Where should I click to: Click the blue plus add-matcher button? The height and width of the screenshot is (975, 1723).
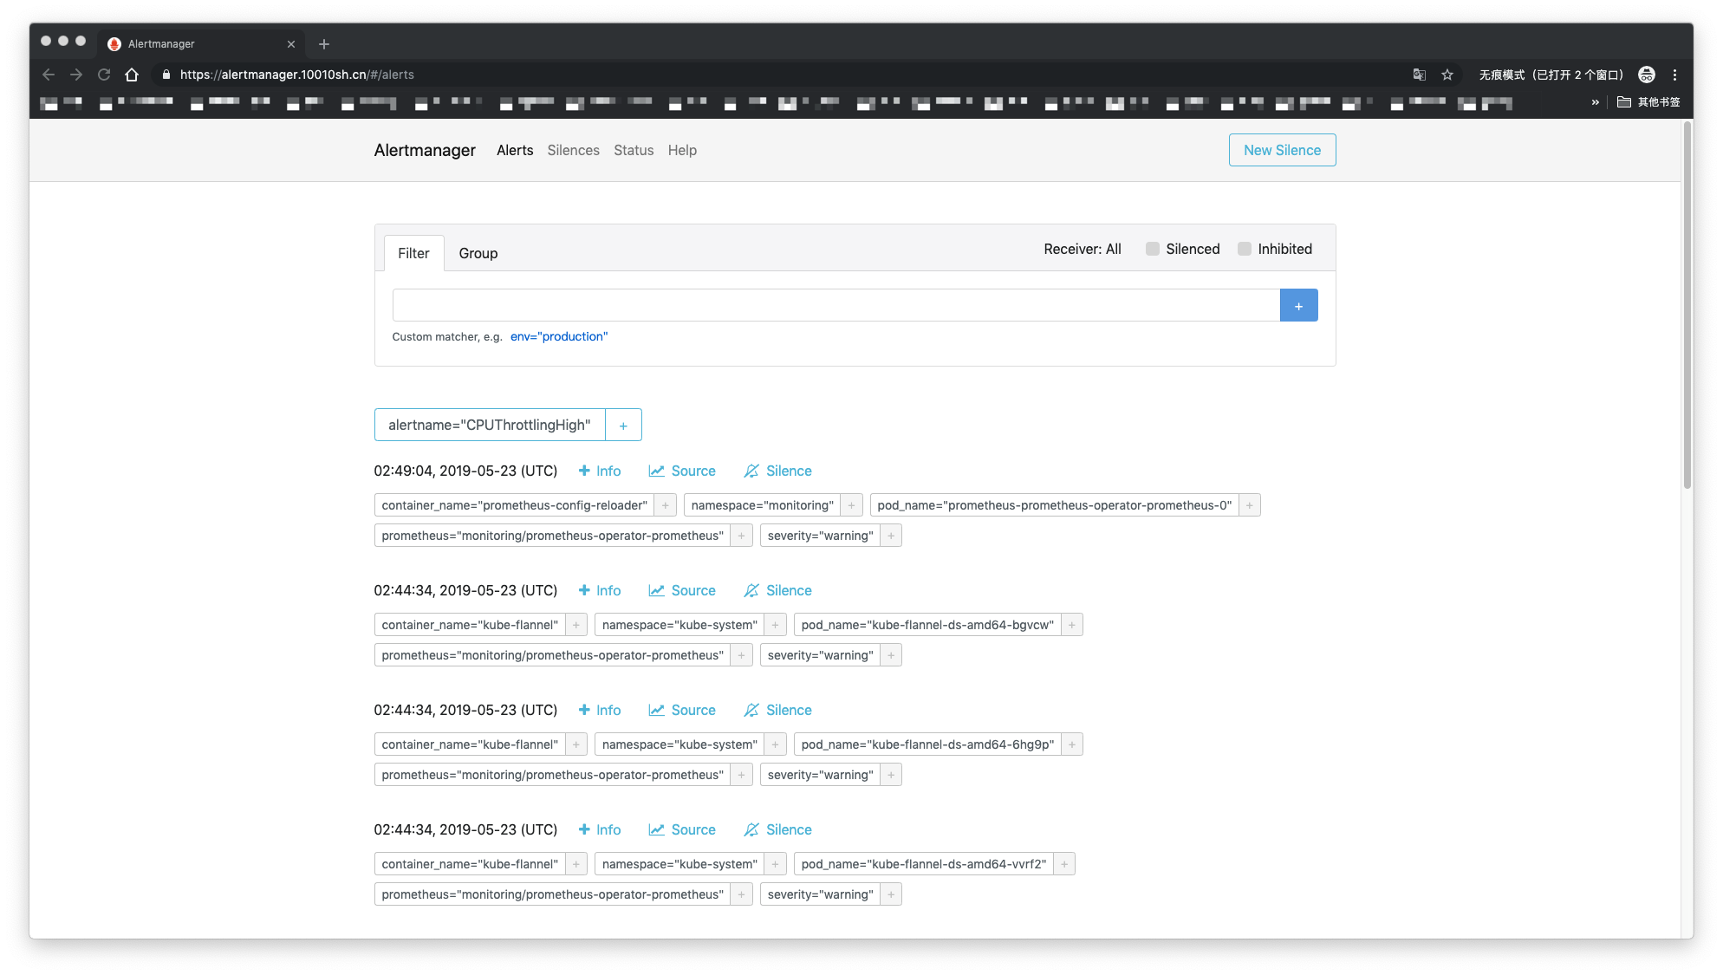pyautogui.click(x=1298, y=305)
